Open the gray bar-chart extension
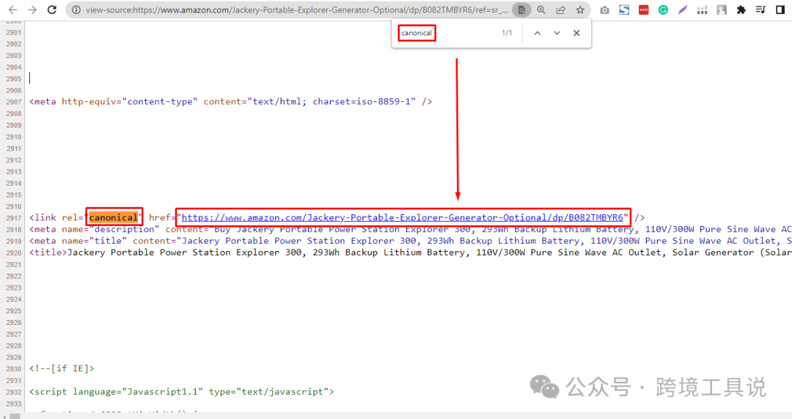This screenshot has width=792, height=419. coord(702,10)
